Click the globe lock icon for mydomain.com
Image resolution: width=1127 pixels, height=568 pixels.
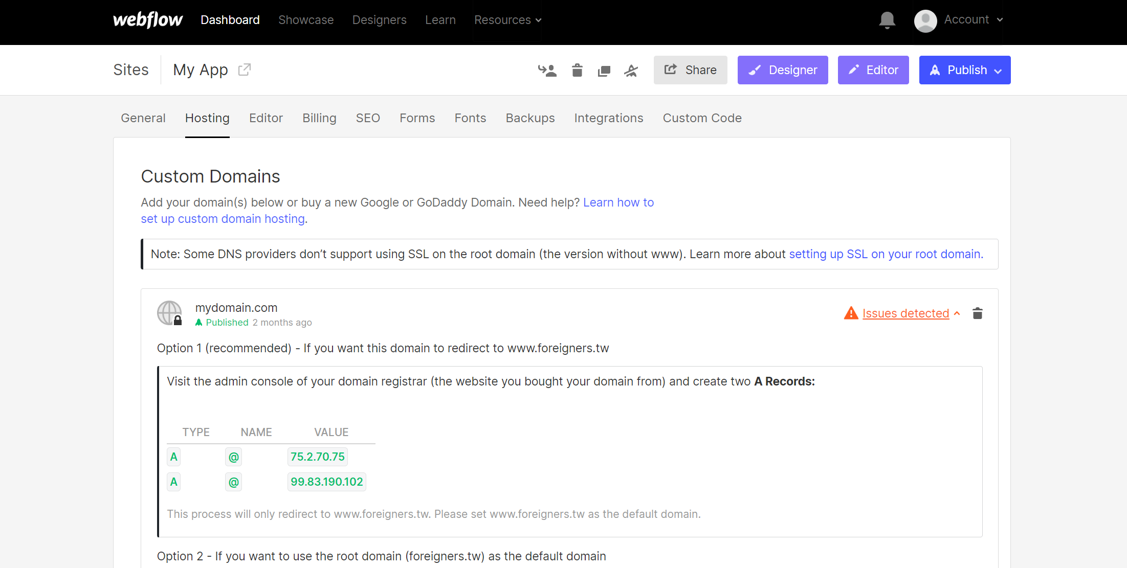[x=170, y=313]
